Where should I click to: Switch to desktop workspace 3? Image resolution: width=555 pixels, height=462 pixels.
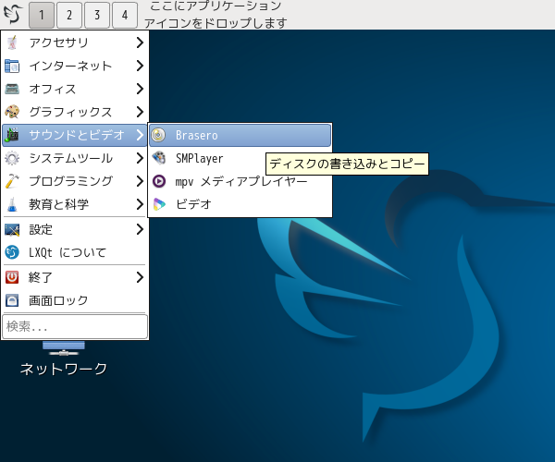(97, 15)
